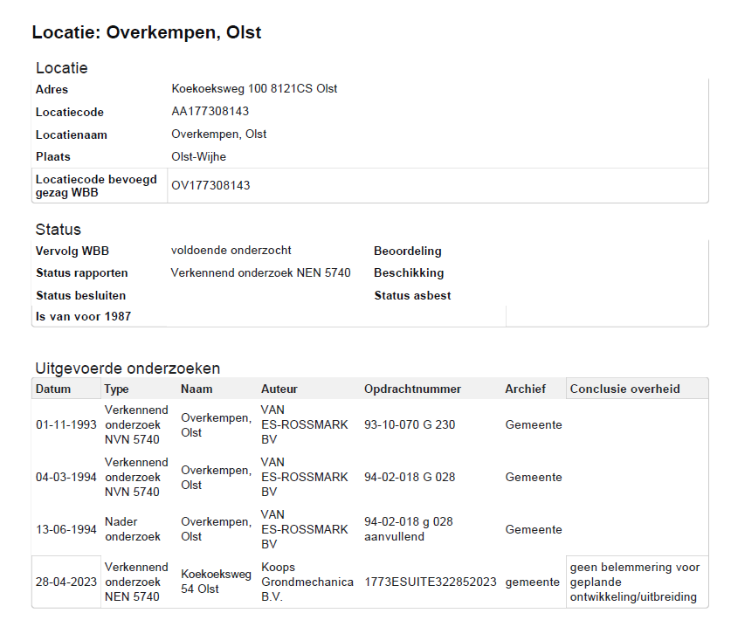The height and width of the screenshot is (620, 731).
Task: Click the Locatienaam value 'Overkempen, Olst'
Action: (x=218, y=134)
